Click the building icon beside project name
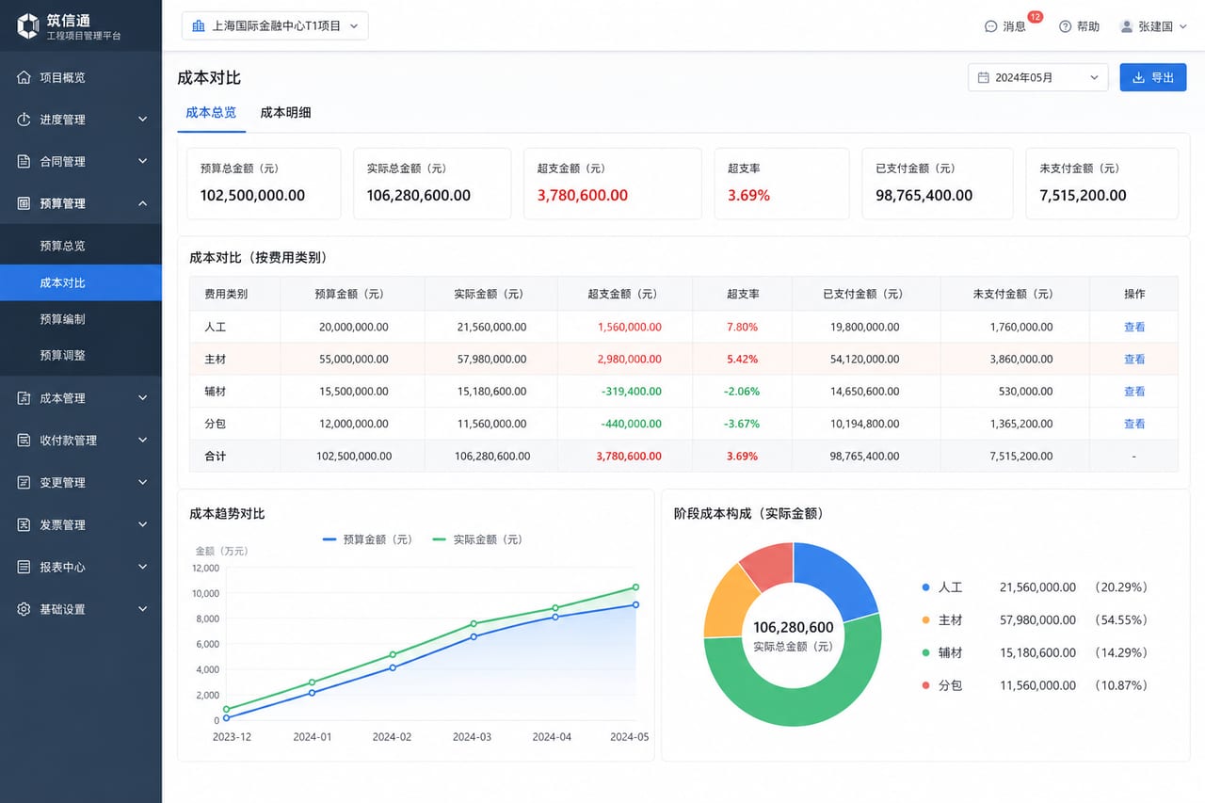Viewport: 1205px width, 803px height. pyautogui.click(x=199, y=26)
